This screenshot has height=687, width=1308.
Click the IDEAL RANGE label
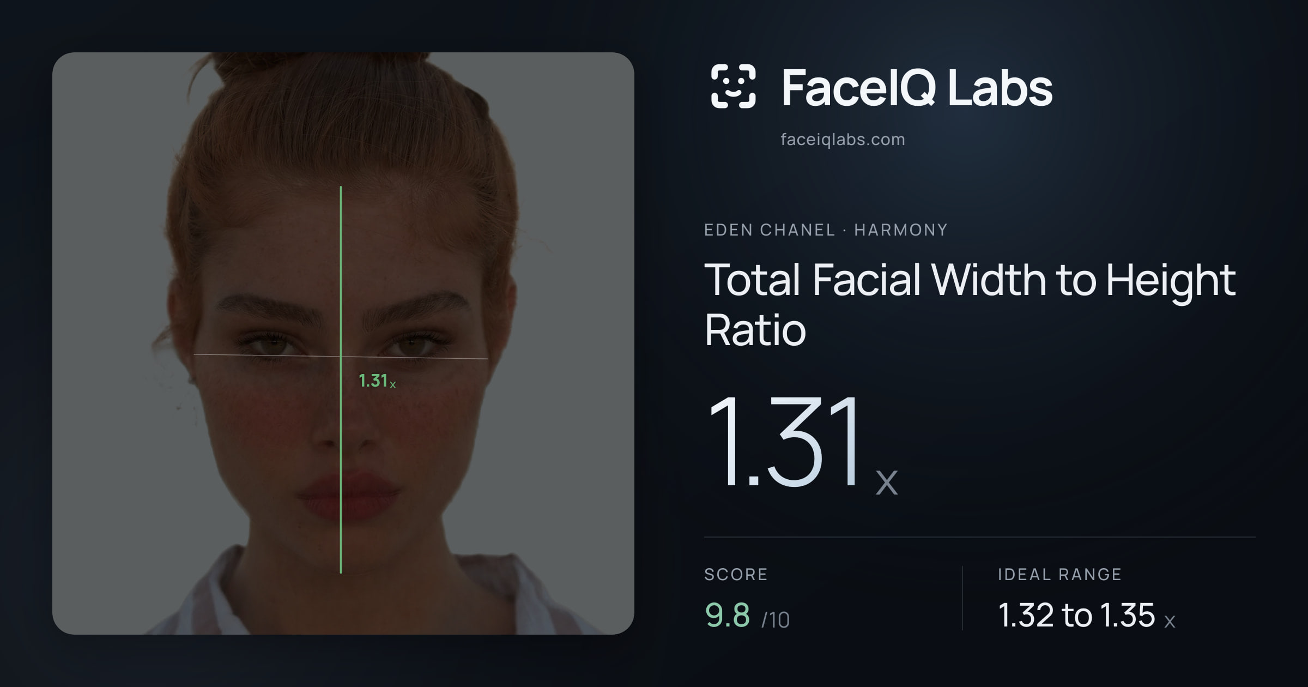point(1059,574)
